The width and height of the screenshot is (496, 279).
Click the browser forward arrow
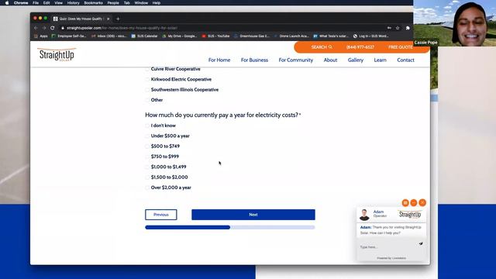tap(44, 28)
